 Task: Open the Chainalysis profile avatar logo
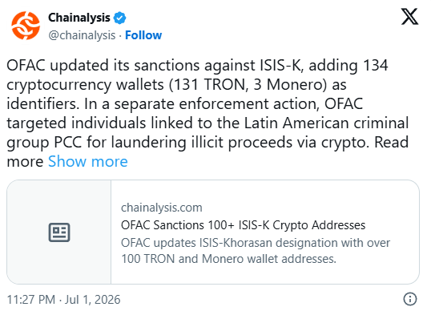pyautogui.click(x=26, y=26)
